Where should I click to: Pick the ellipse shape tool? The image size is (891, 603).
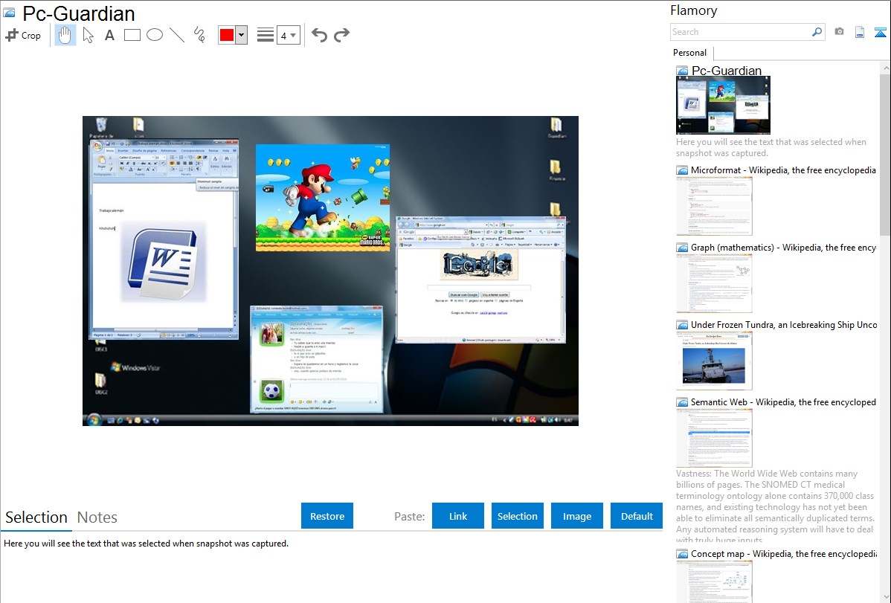point(155,35)
